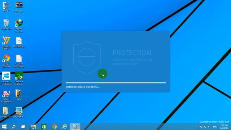The image size is (231, 130).
Task: Click the PROTECTION heading in installer
Action: [132, 53]
